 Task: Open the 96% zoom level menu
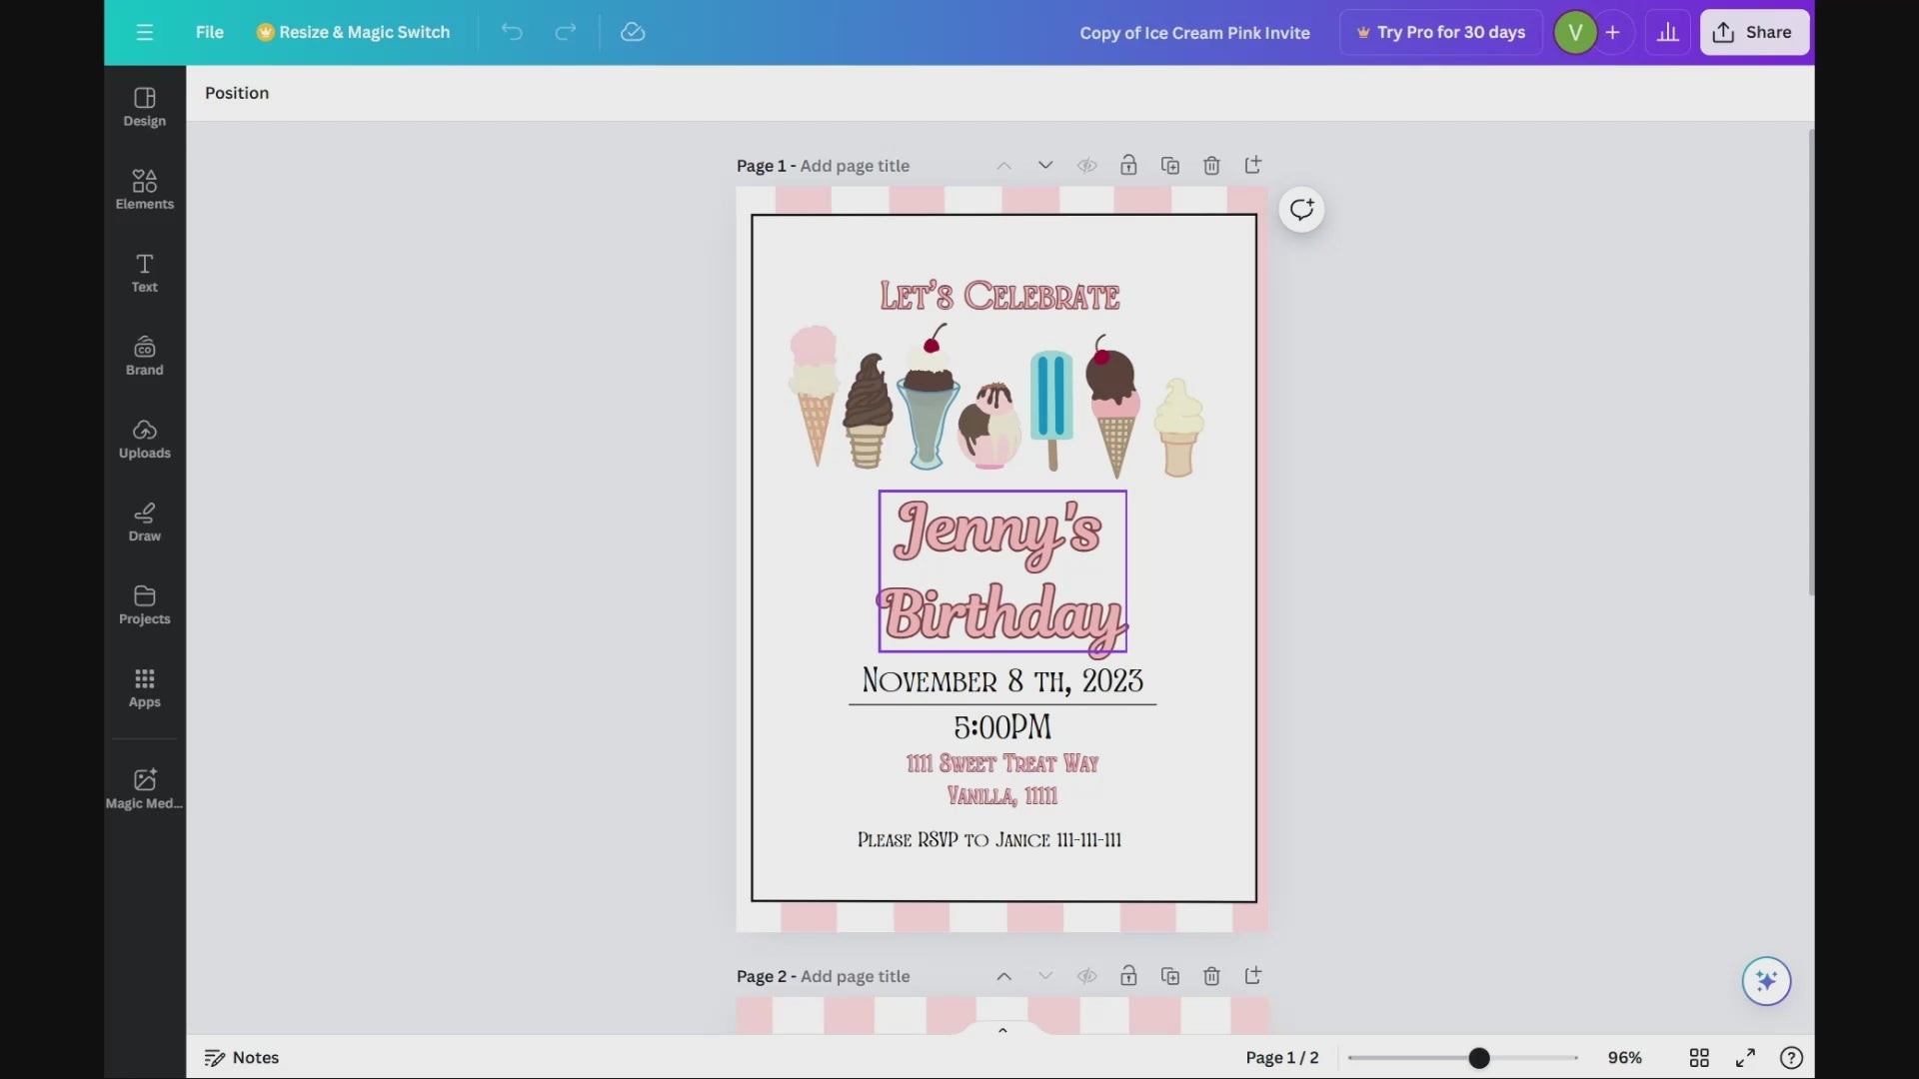point(1624,1057)
